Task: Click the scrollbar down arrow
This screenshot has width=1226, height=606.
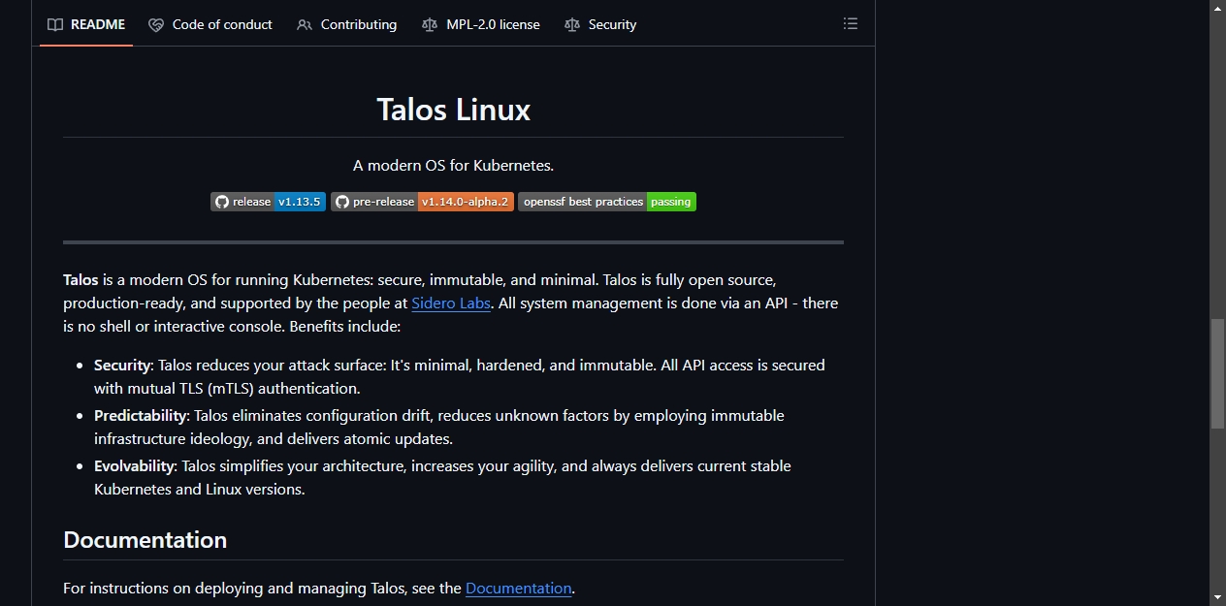Action: pyautogui.click(x=1218, y=597)
